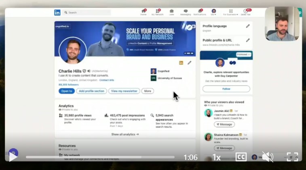306x170 pixels.
Task: Go to Jobs via the briefcase icon
Action: (x=171, y=11)
